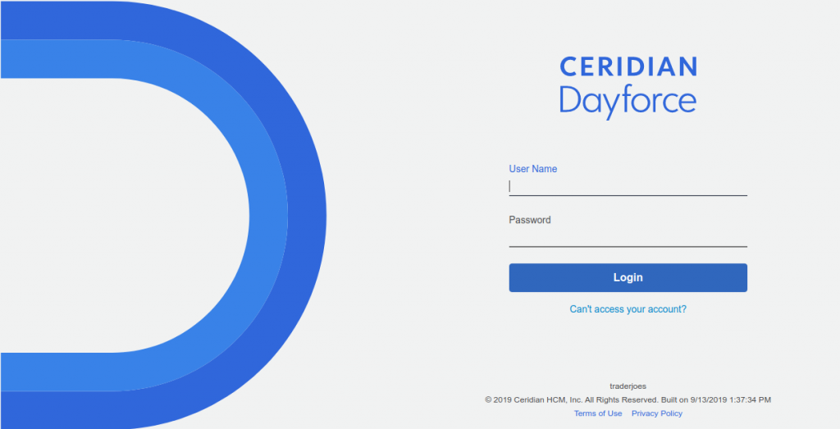The image size is (840, 429).
Task: Click the "© 2019 Ceridian HCM, Inc." copyright text
Action: [x=533, y=399]
